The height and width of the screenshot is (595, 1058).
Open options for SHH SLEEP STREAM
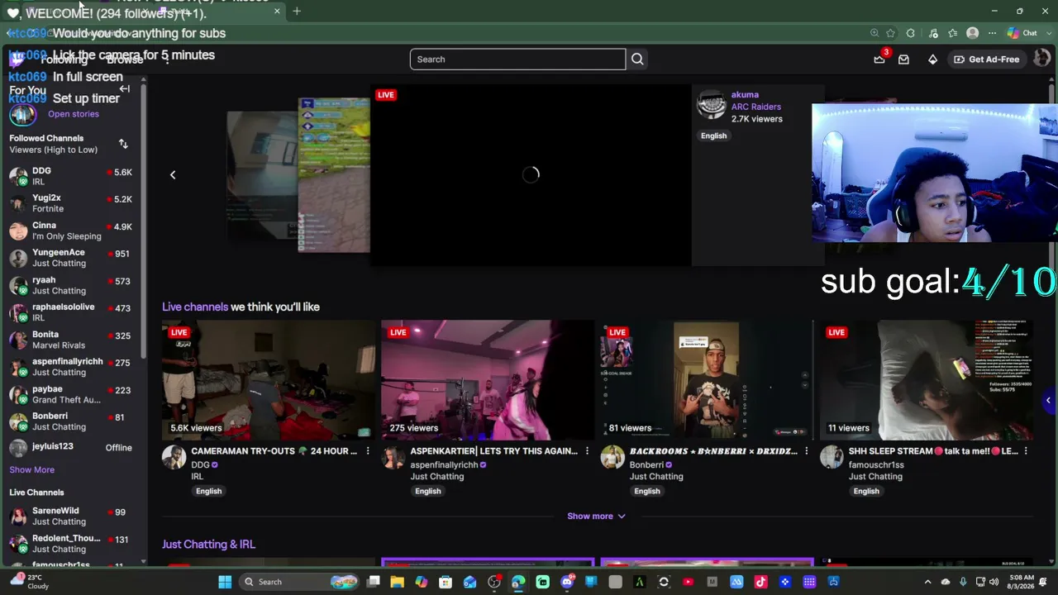click(x=1026, y=451)
